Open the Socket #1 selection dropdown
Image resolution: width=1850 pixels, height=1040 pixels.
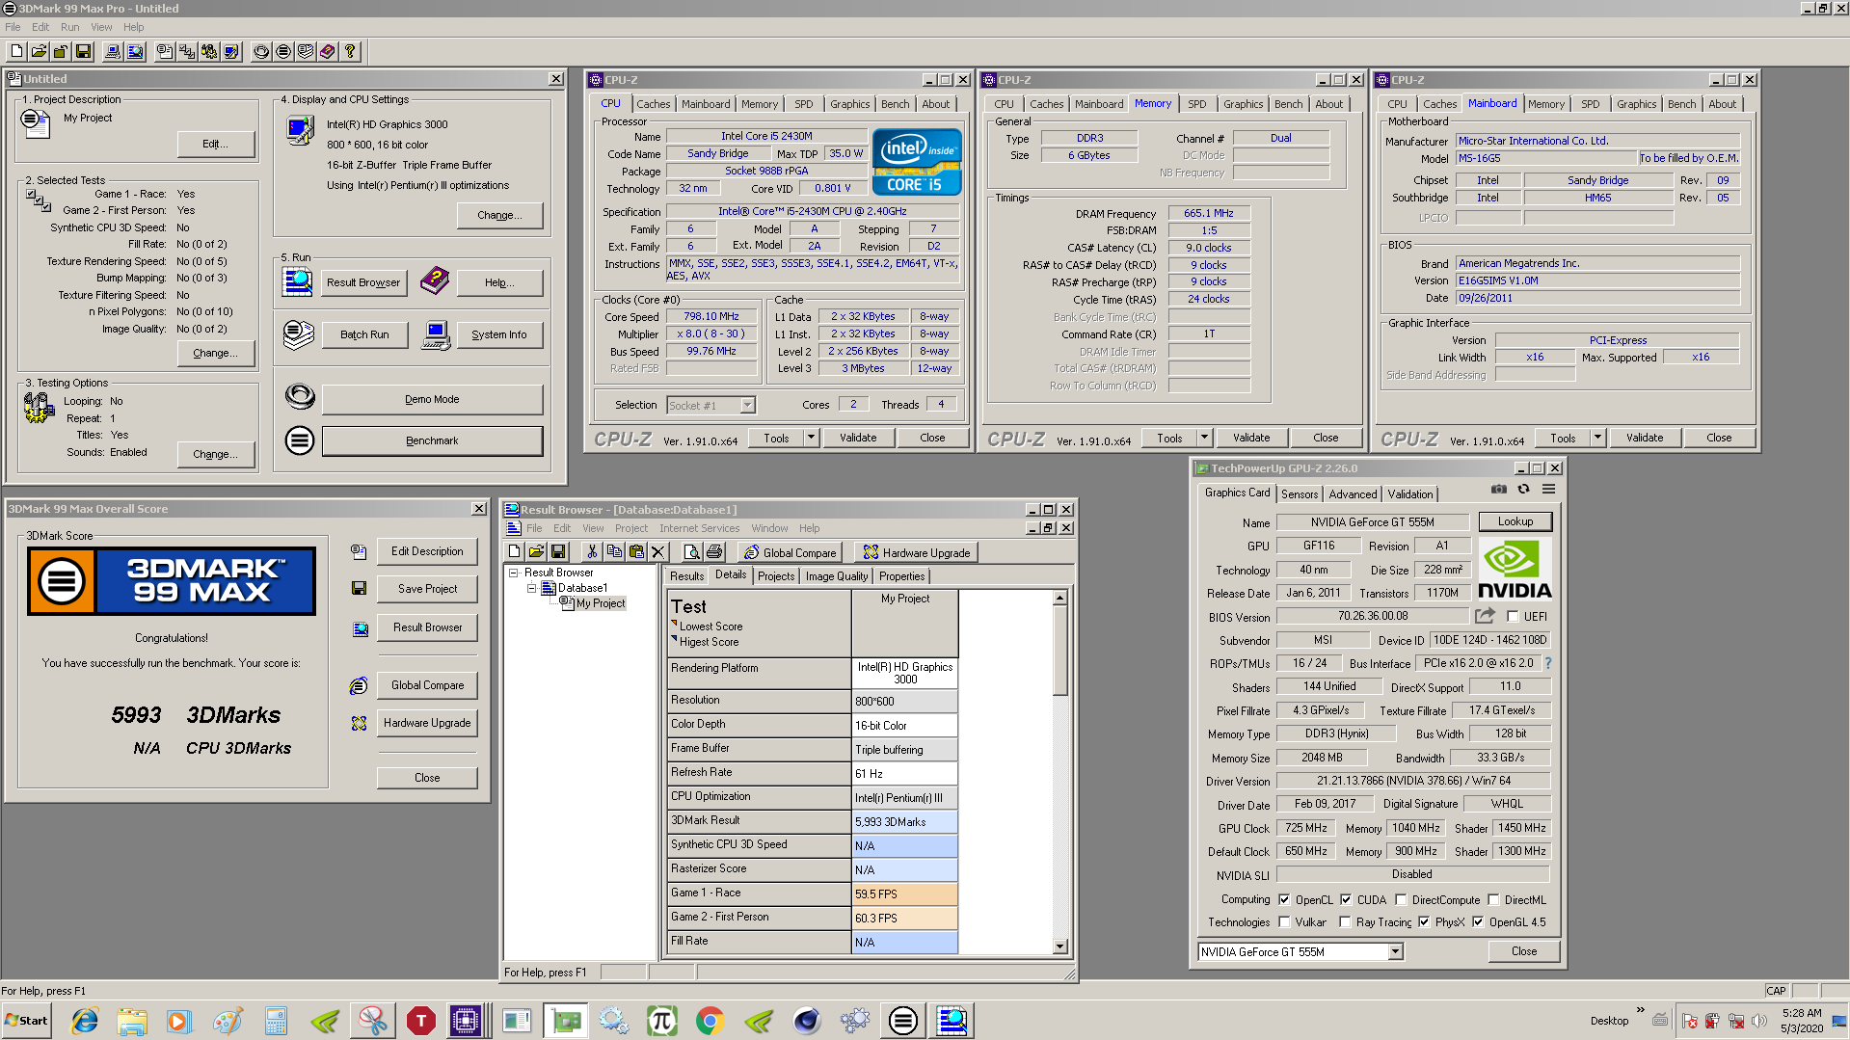[747, 405]
